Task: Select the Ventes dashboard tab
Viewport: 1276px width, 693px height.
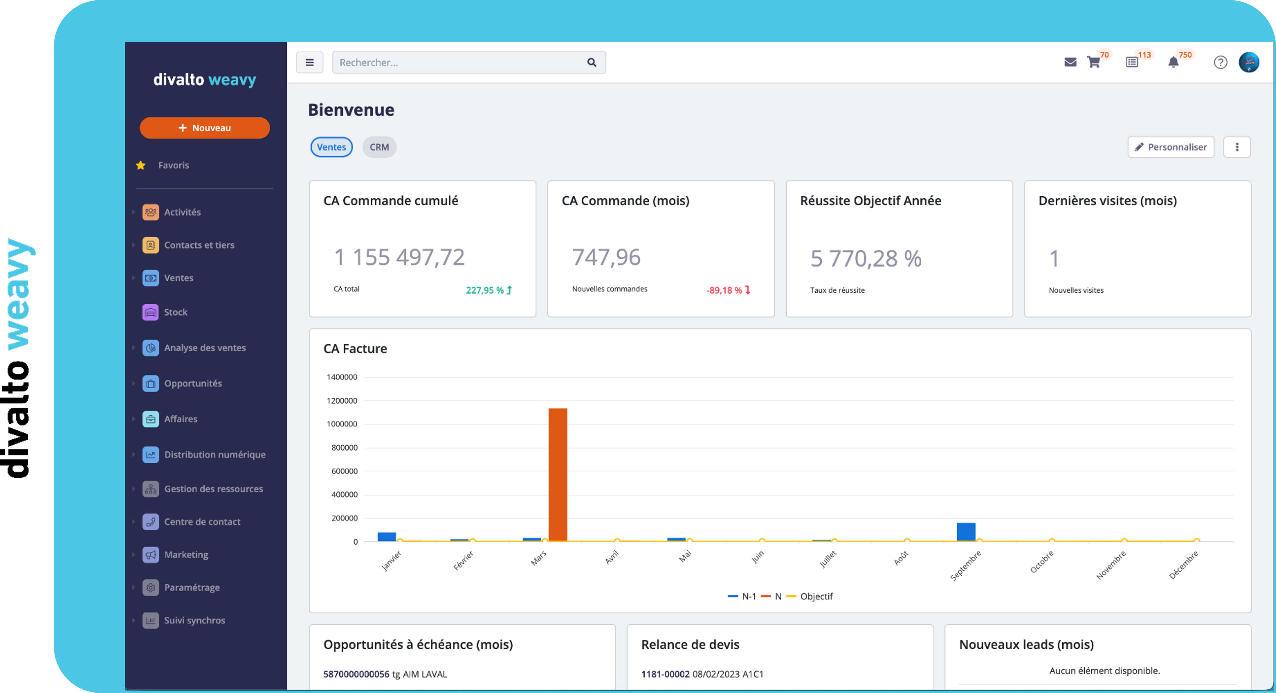Action: 331,147
